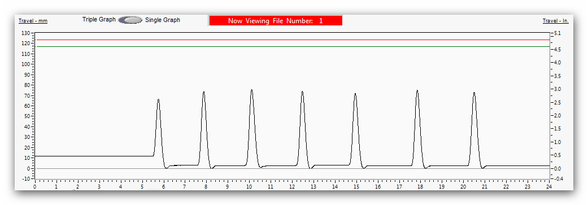Toggle the Triple/Single Graph switch
This screenshot has width=588, height=205.
130,20
